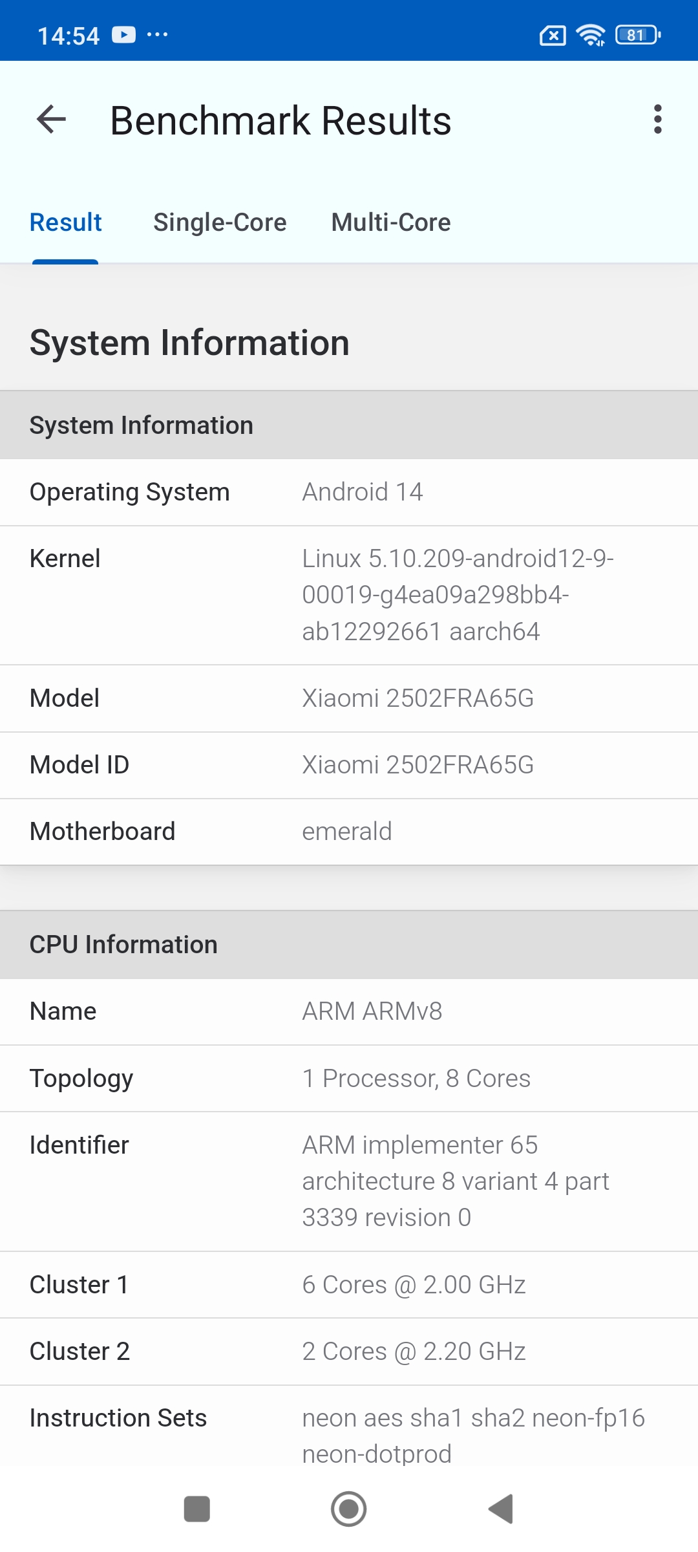Tap the Wi-Fi status icon
The height and width of the screenshot is (1552, 698).
(x=591, y=35)
